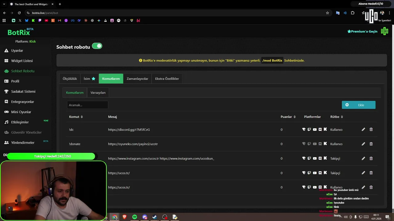The width and height of the screenshot is (394, 221).
Task: Click the oyuneks.com message of !donate command
Action: pos(133,144)
